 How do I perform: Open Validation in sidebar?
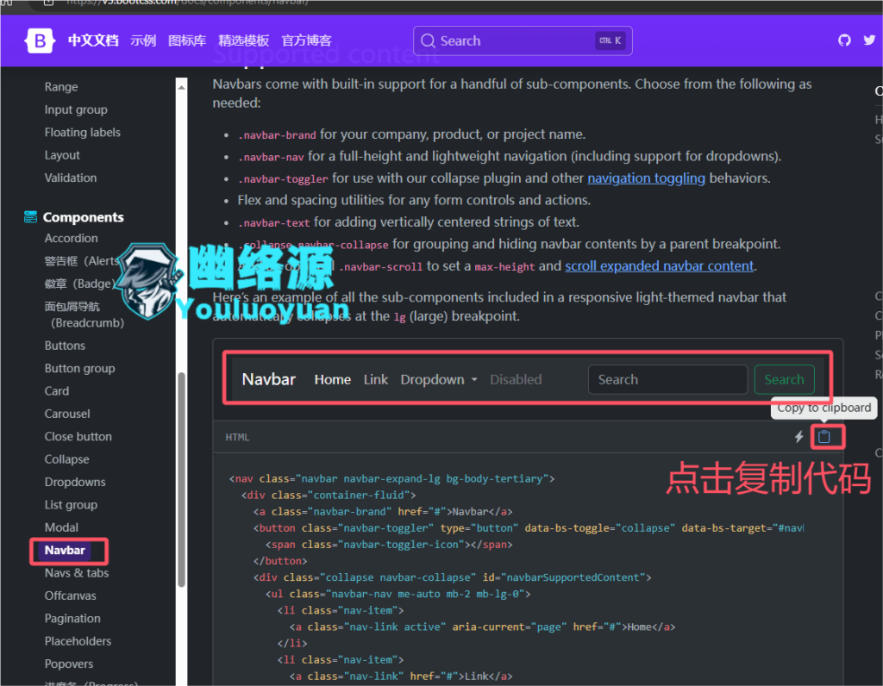71,178
